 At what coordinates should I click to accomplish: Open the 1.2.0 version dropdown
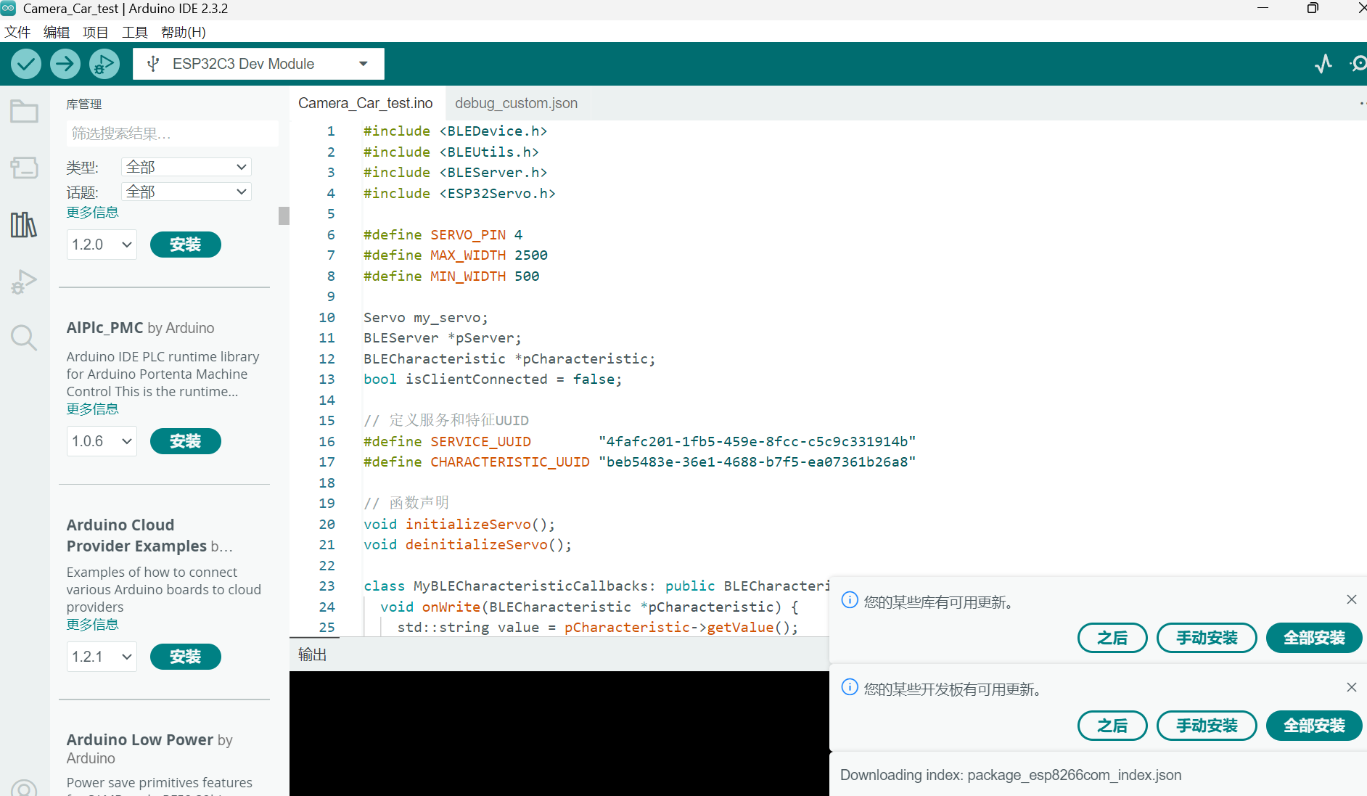pos(102,245)
